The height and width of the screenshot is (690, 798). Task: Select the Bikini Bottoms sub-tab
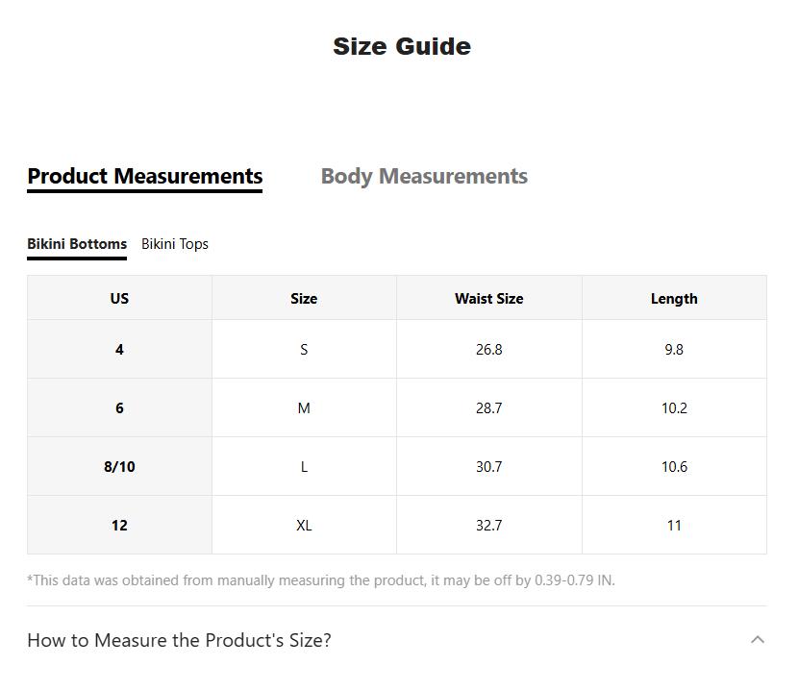[x=77, y=244]
